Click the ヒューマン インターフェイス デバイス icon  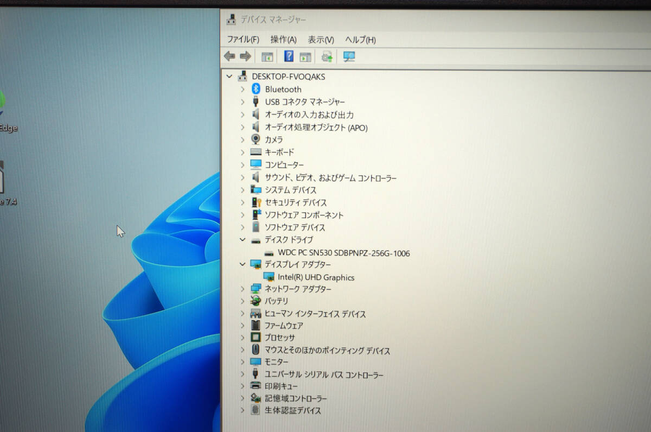pos(256,314)
